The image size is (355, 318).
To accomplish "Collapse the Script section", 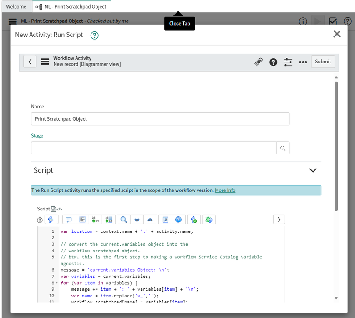I will click(x=313, y=170).
